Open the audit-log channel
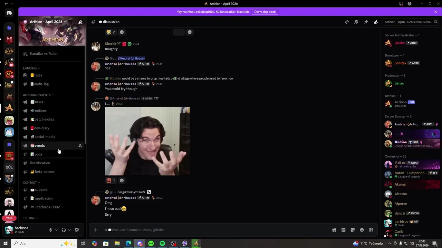This screenshot has width=442, height=248. (x=52, y=84)
